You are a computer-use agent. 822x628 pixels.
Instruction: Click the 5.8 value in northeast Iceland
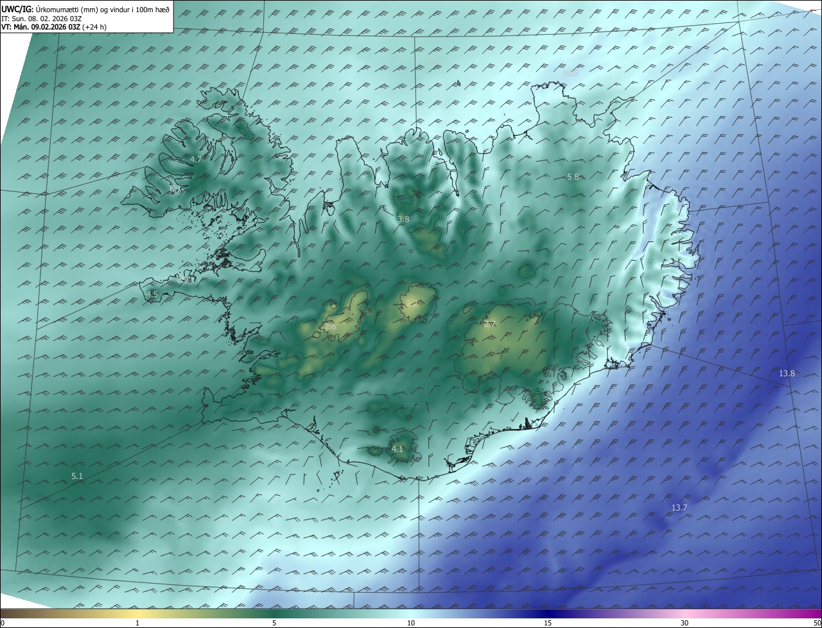pos(573,177)
